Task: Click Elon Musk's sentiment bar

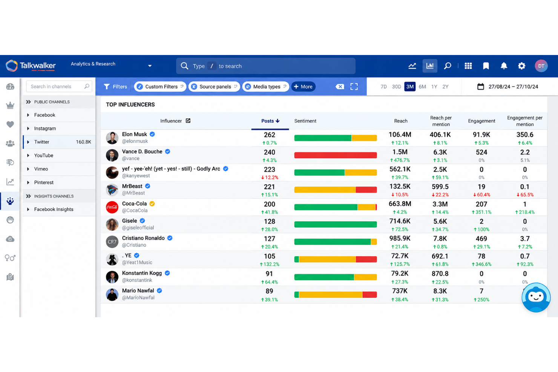Action: coord(336,138)
